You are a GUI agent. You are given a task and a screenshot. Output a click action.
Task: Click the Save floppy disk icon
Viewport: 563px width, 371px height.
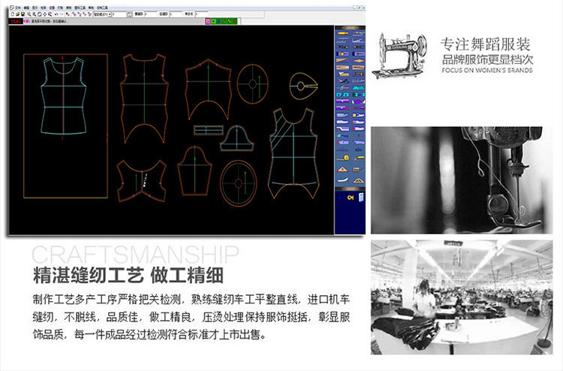click(x=23, y=14)
